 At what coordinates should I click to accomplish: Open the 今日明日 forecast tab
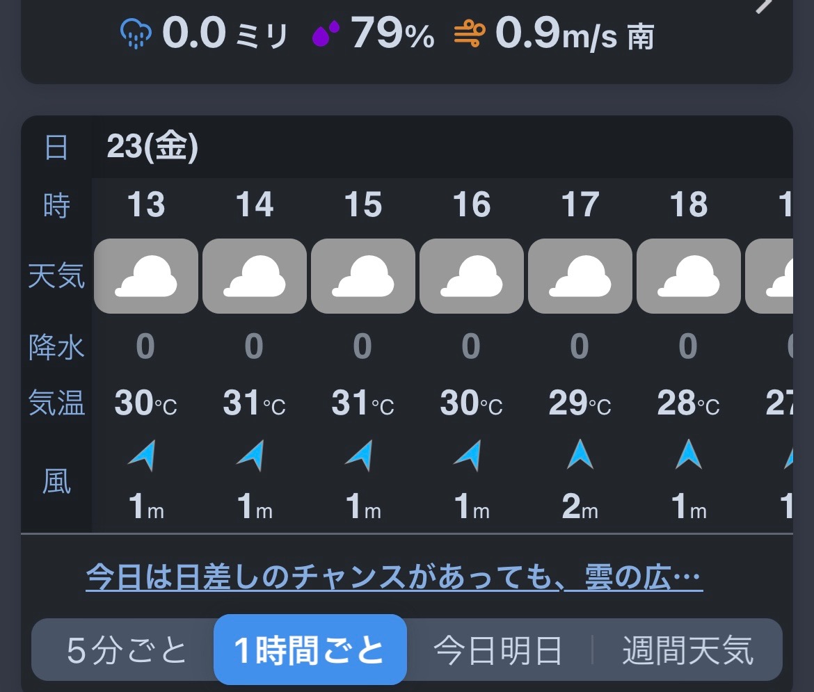498,650
